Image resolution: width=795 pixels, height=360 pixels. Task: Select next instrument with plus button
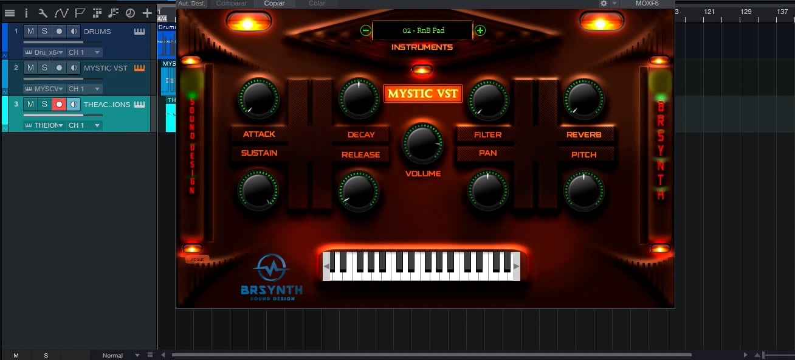point(480,30)
